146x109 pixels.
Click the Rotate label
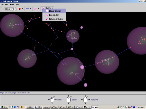(60, 100)
